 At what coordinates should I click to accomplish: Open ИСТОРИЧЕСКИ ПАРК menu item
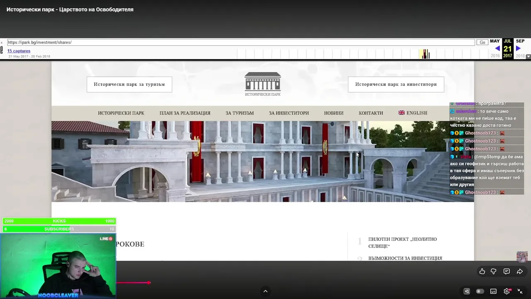tap(121, 113)
